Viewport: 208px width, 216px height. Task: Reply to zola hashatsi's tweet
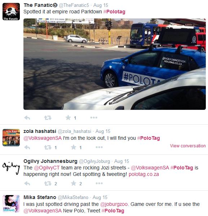27,147
